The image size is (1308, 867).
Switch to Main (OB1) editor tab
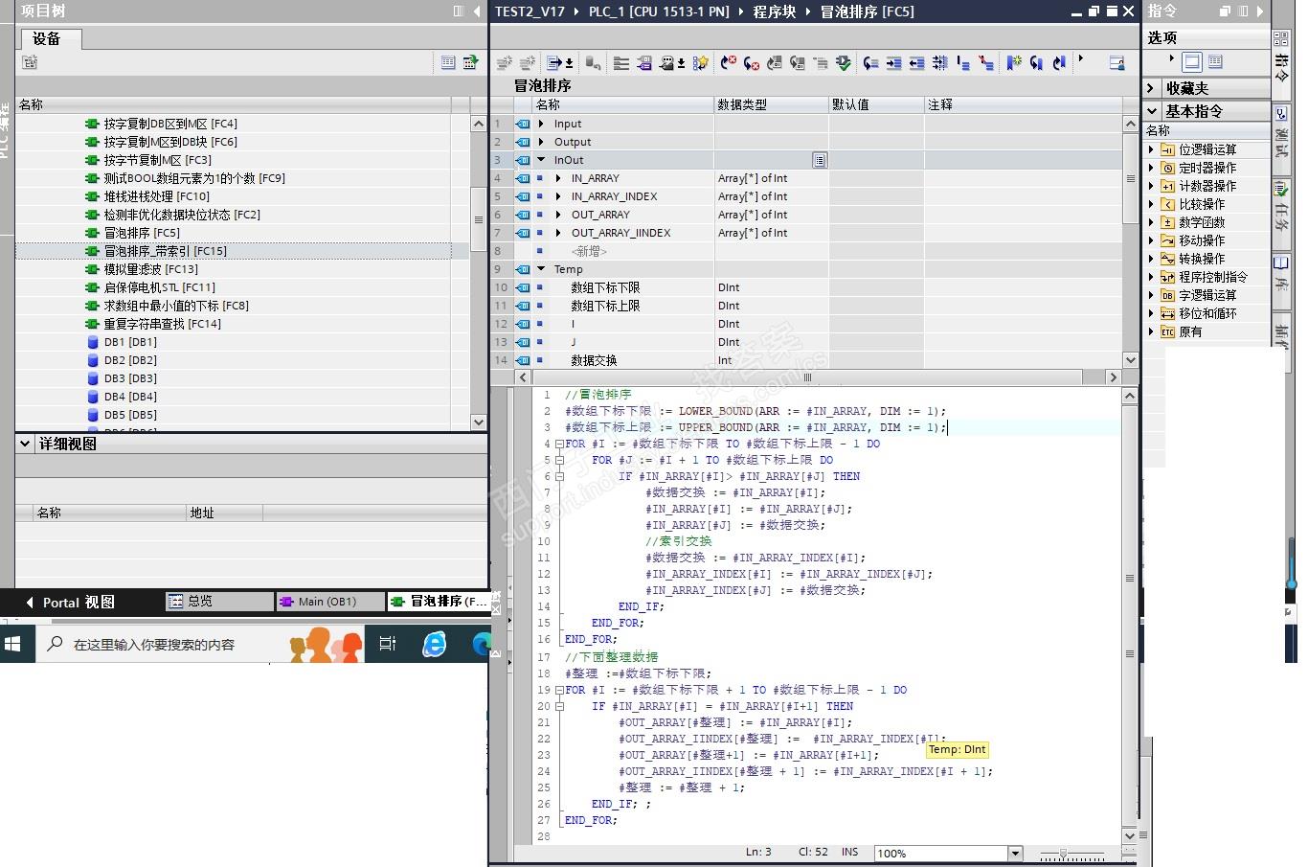pyautogui.click(x=327, y=602)
